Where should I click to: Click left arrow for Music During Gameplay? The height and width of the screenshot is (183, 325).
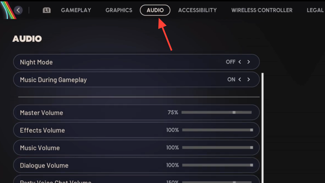pyautogui.click(x=240, y=80)
